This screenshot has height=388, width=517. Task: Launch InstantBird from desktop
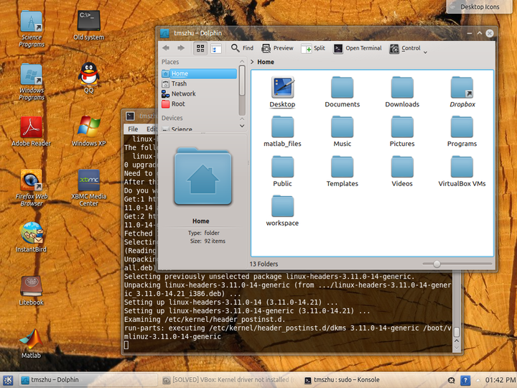coord(32,237)
